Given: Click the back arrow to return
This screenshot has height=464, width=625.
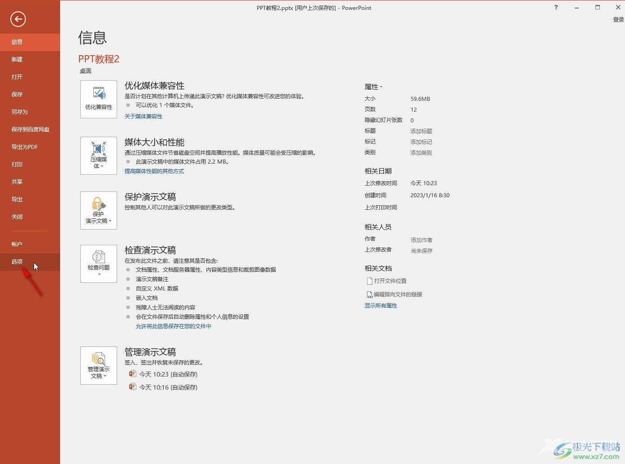Looking at the screenshot, I should coord(18,19).
